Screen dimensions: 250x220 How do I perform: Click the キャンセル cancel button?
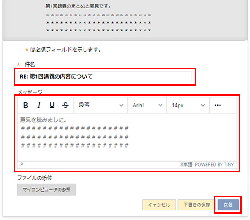click(159, 205)
